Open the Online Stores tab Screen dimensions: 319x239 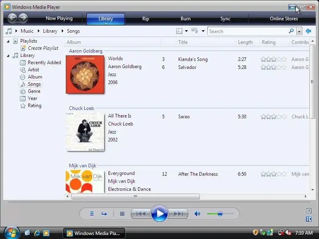click(284, 19)
